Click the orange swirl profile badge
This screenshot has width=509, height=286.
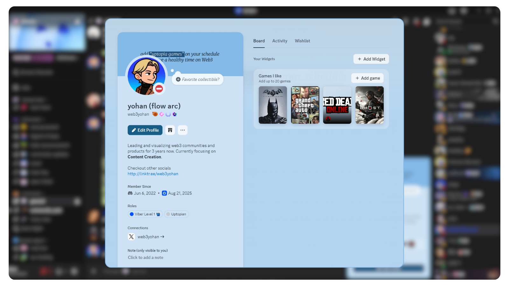point(155,114)
